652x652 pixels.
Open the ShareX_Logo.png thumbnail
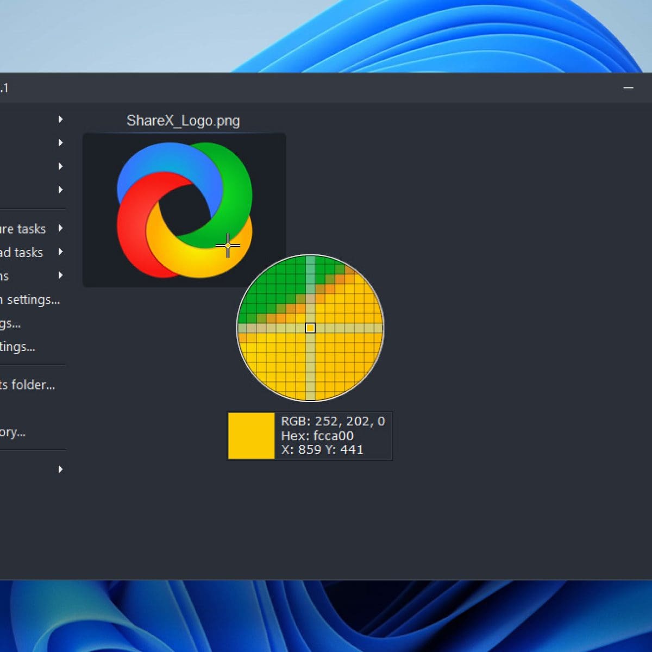pos(184,210)
